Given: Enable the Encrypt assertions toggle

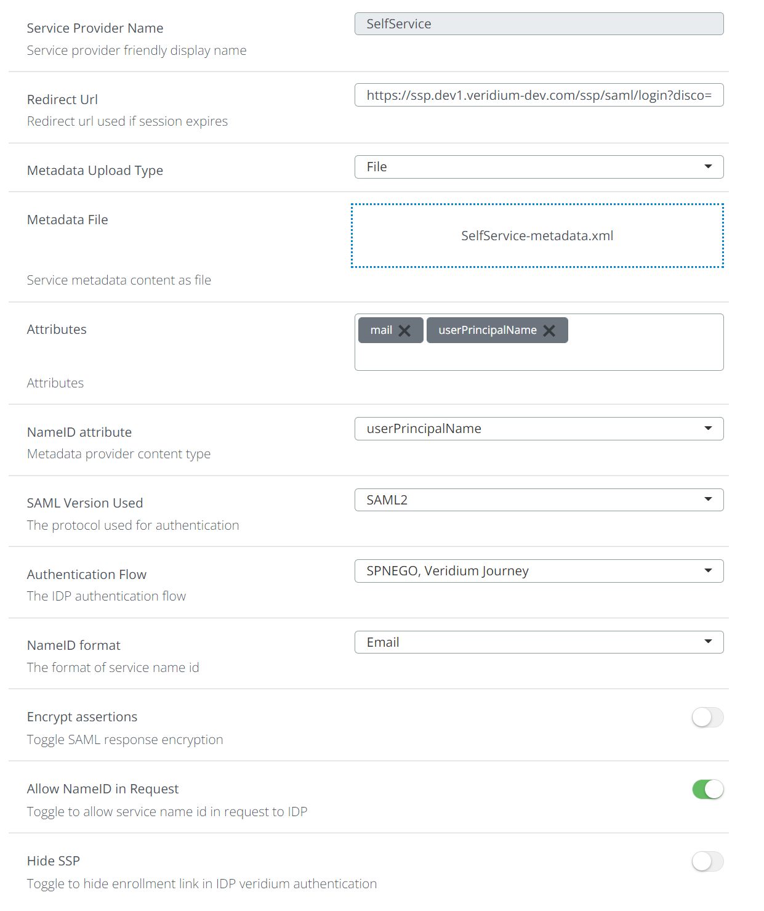Looking at the screenshot, I should [707, 718].
